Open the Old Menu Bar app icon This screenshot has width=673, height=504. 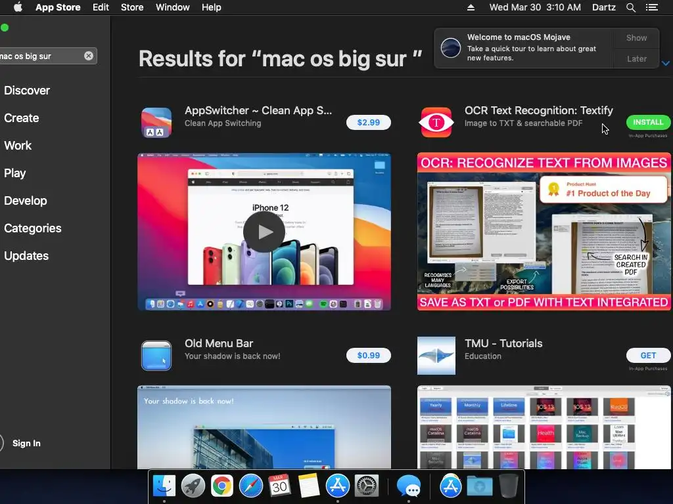click(x=156, y=356)
